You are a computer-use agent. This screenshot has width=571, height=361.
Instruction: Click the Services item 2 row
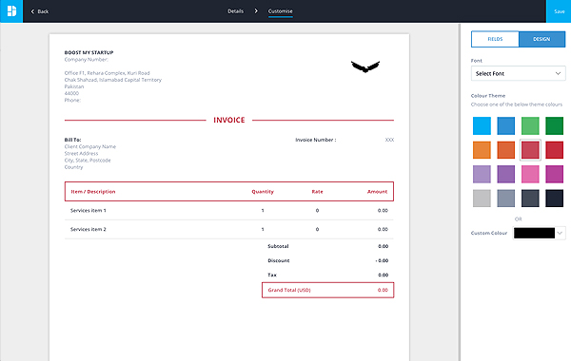[229, 229]
